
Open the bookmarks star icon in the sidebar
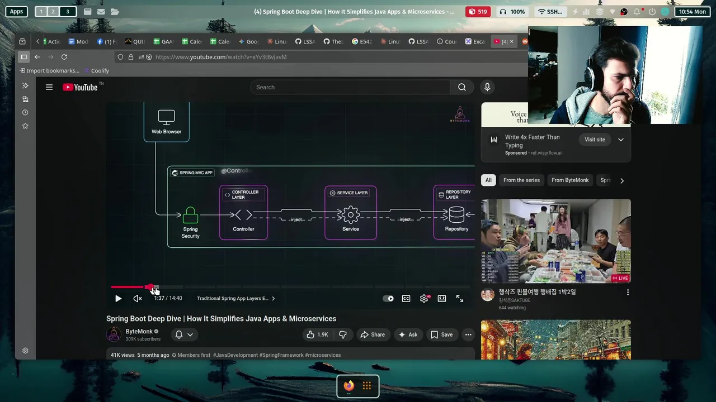click(25, 126)
